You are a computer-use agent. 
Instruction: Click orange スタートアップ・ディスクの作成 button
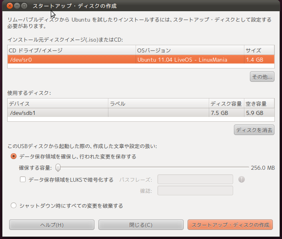click(x=230, y=225)
